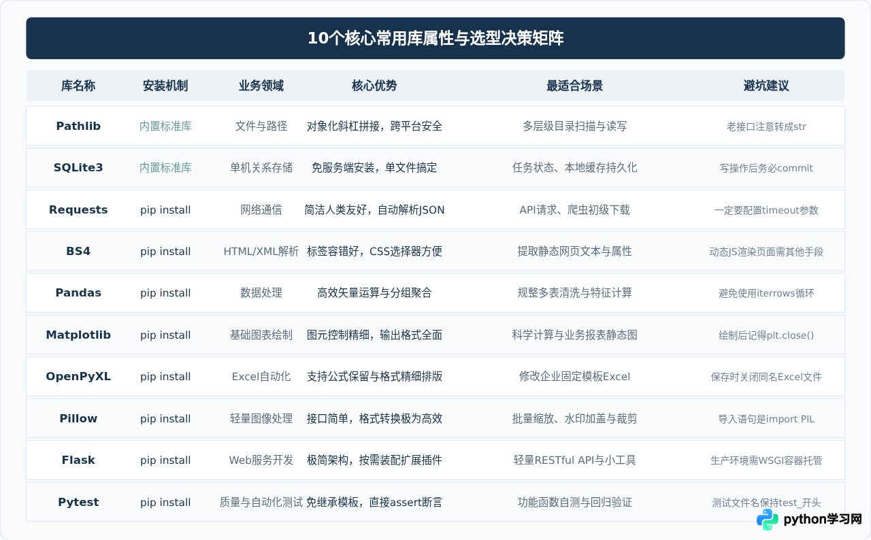Select "简洁人类友好，自动解析JSON" cell
871x540 pixels.
pos(374,209)
